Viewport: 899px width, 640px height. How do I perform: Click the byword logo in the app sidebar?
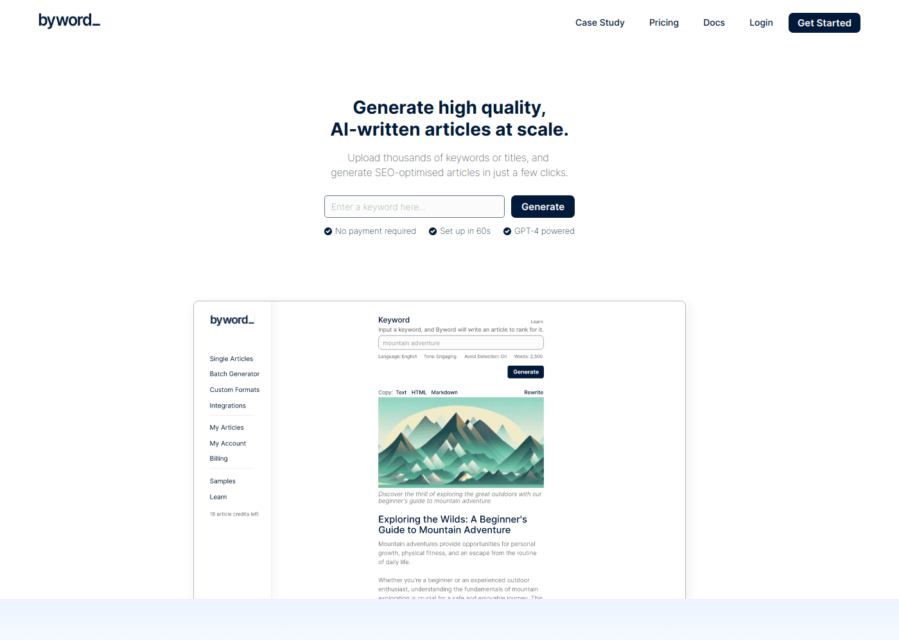[232, 320]
